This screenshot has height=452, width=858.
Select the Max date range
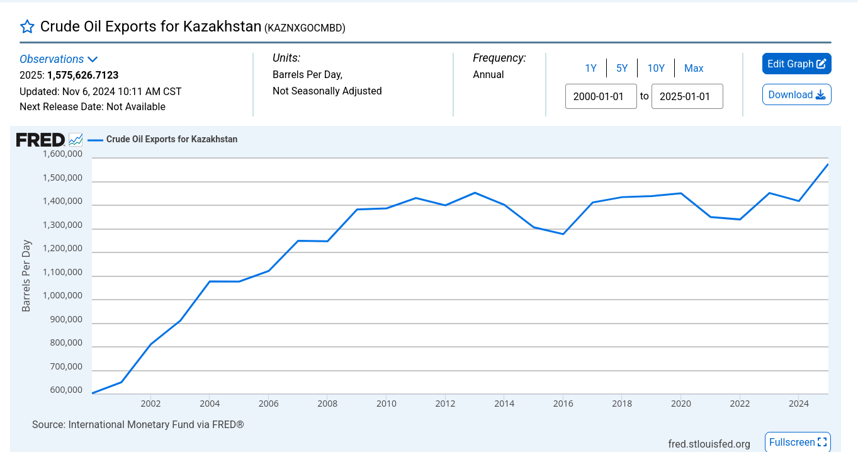point(694,68)
